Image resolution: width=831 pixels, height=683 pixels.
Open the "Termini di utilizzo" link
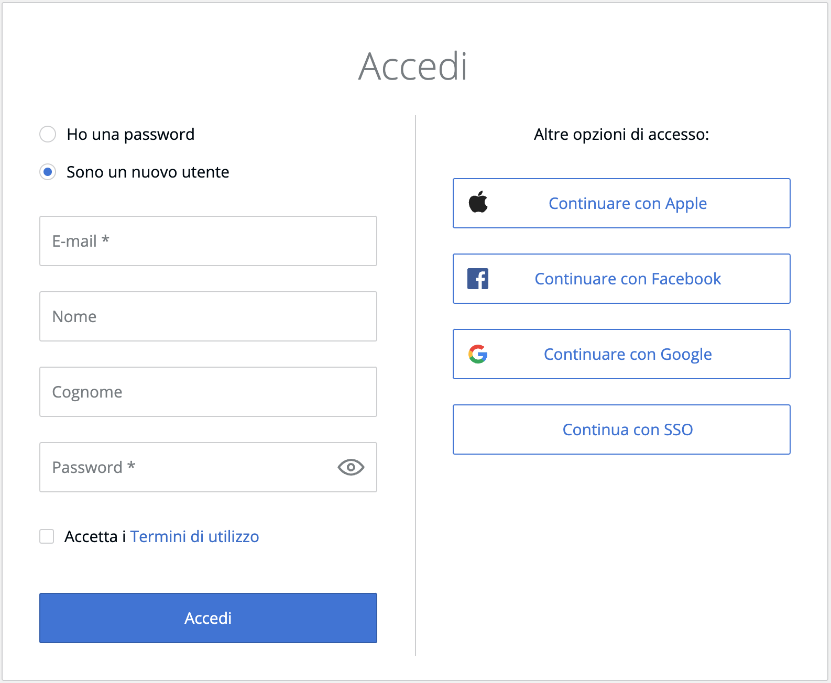point(194,536)
